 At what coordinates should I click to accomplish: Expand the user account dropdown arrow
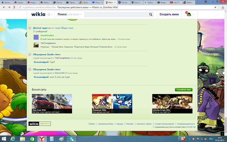coord(194,15)
